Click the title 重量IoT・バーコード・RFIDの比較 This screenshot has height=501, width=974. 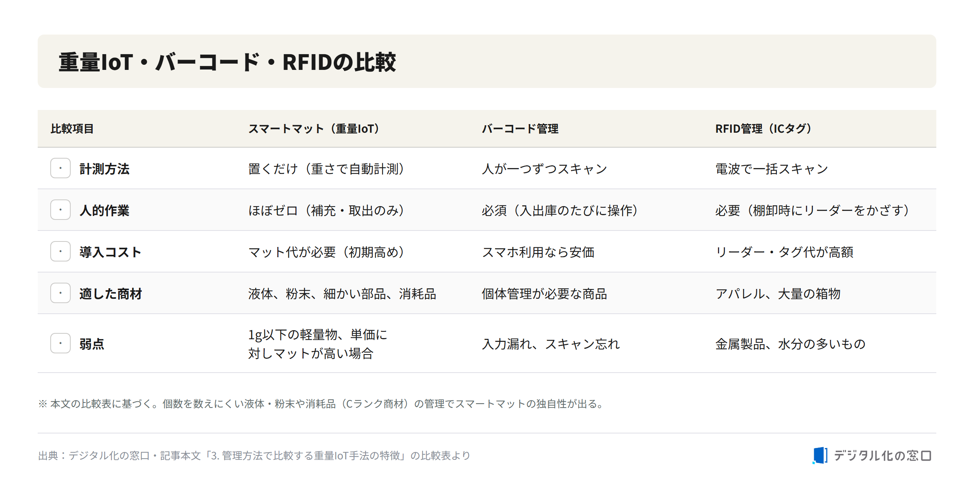pos(227,62)
